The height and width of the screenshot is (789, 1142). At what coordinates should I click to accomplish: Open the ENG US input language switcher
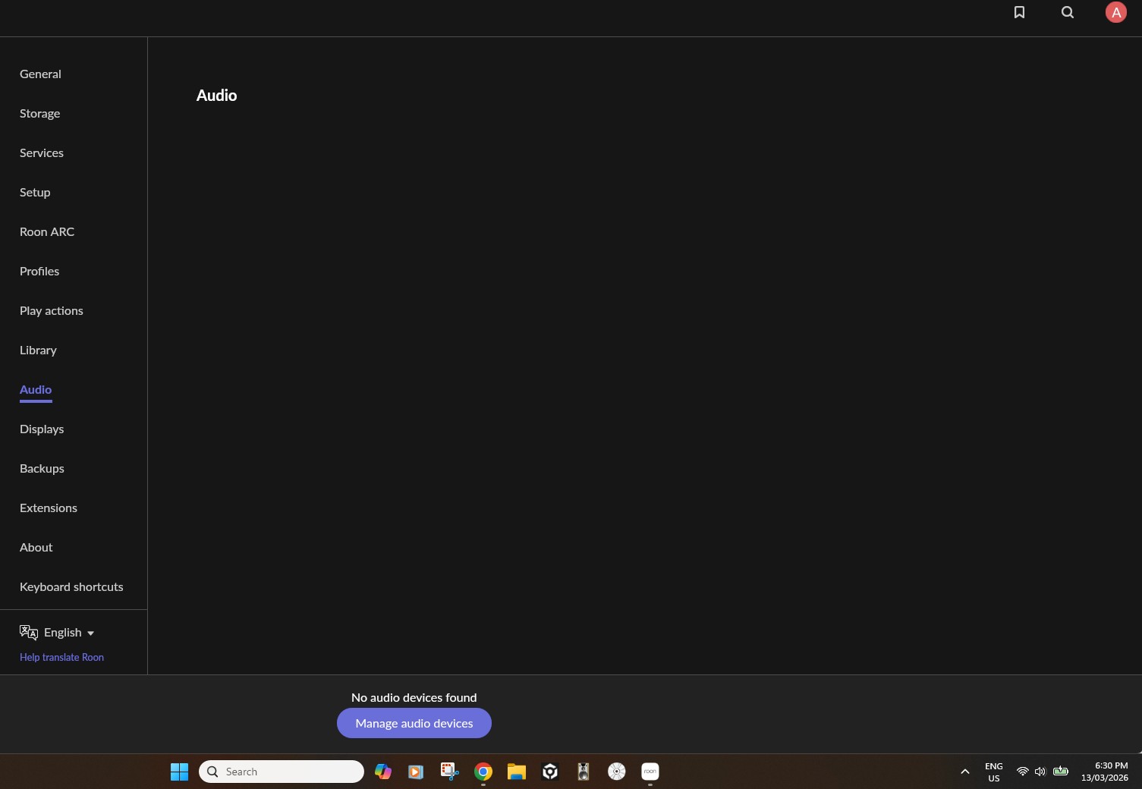[x=993, y=772]
